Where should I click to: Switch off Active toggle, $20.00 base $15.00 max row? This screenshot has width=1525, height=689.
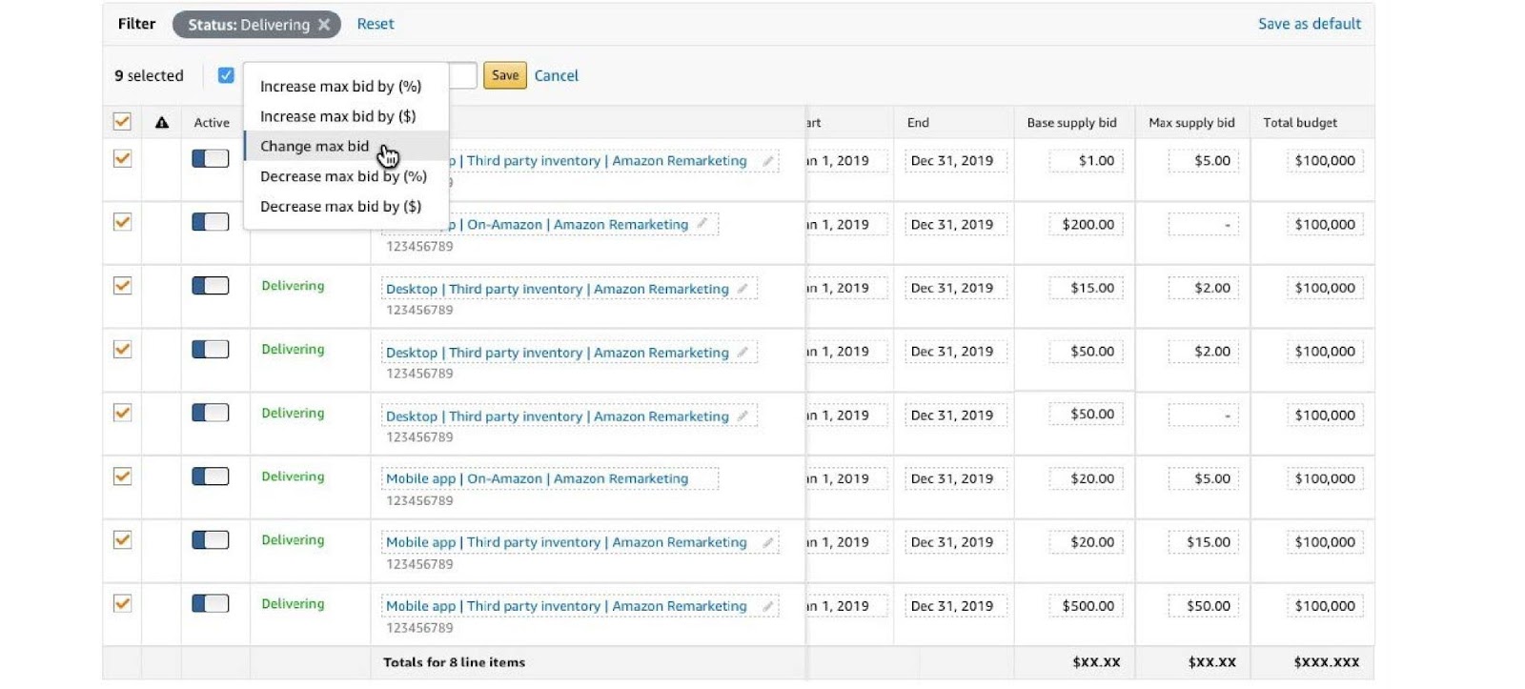211,539
